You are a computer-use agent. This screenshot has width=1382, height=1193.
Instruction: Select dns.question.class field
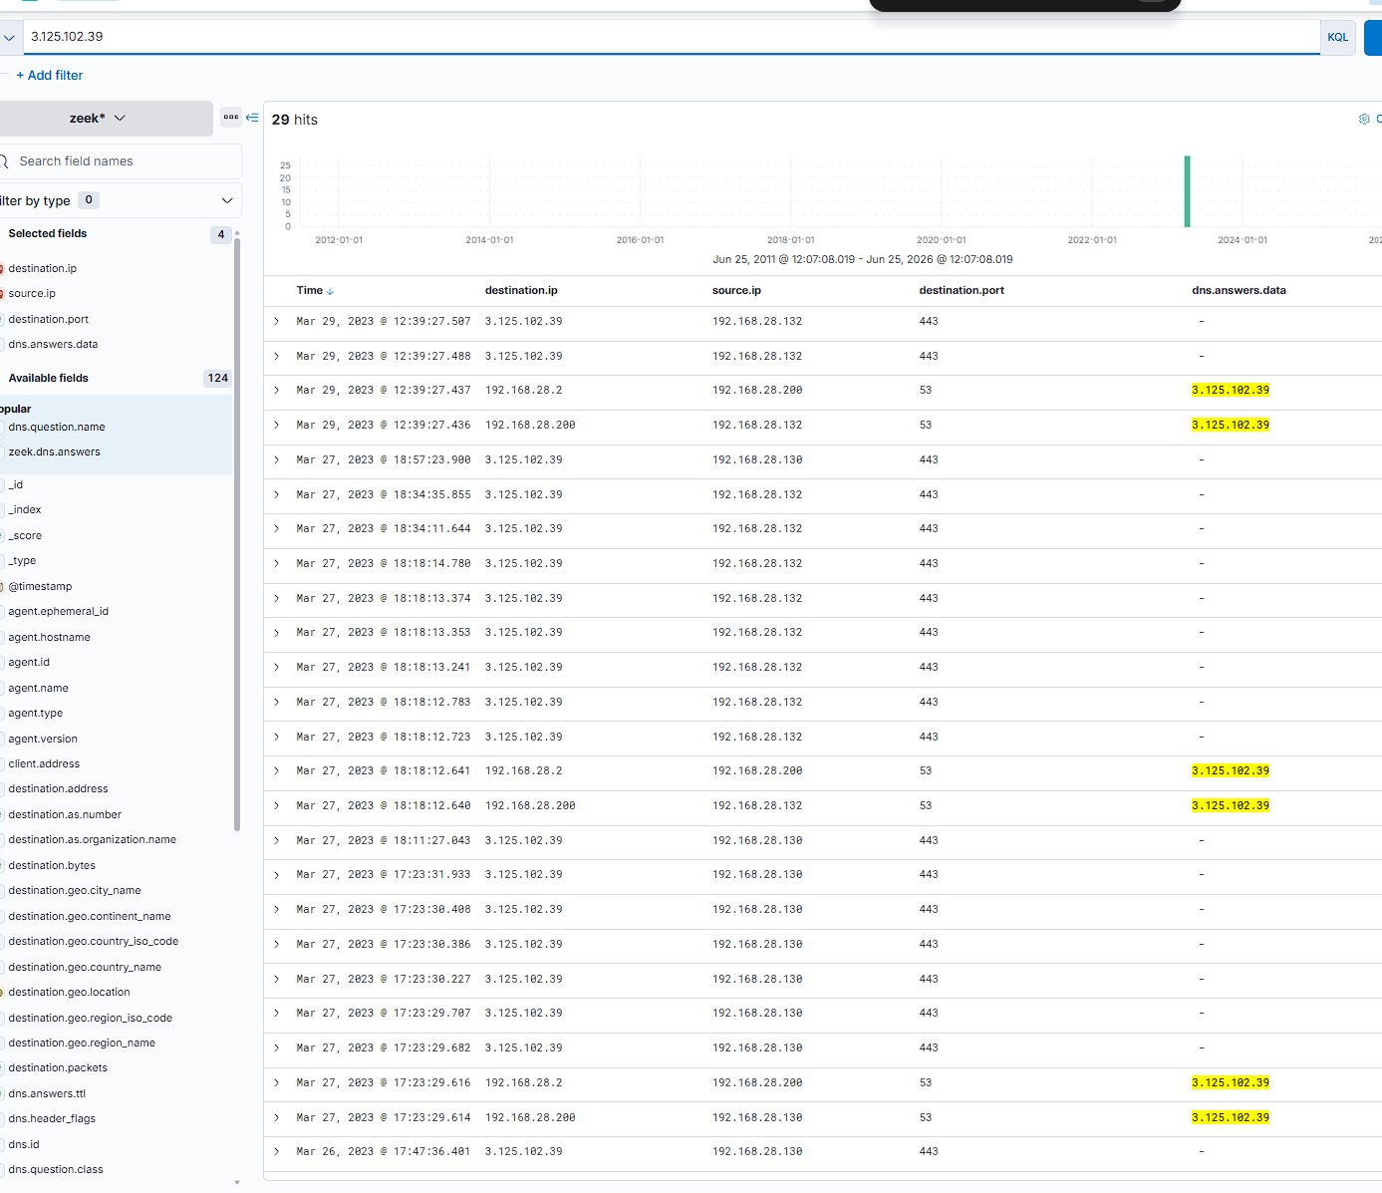[x=56, y=1169]
